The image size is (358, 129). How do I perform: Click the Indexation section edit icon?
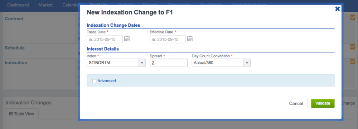(353, 61)
